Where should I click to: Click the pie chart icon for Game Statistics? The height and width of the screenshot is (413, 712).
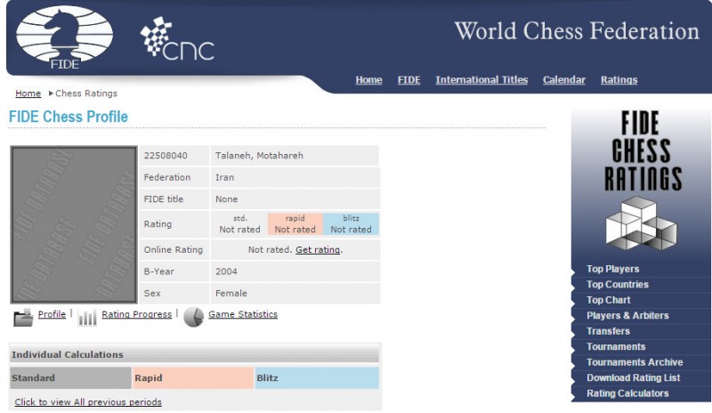tap(193, 317)
